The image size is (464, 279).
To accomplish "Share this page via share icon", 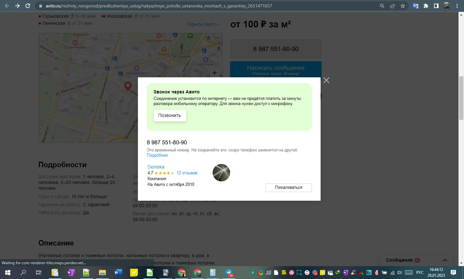I will 392,6.
